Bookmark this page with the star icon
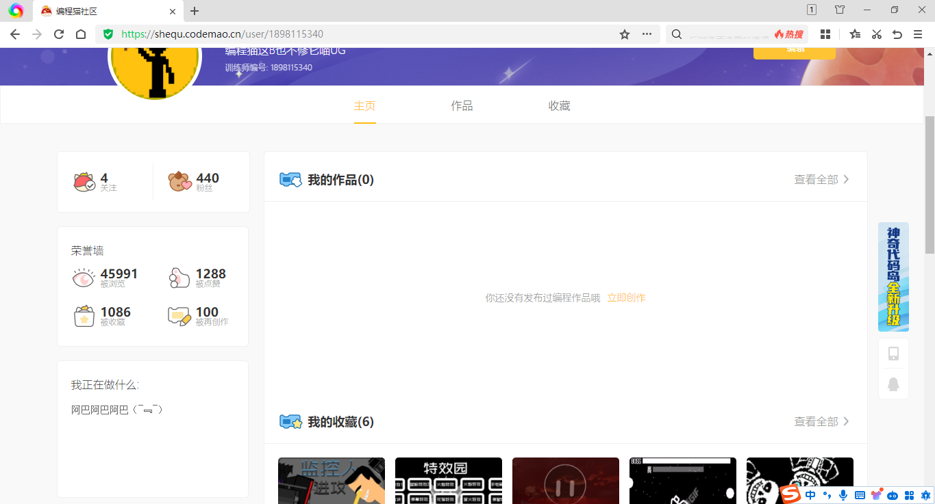 coord(625,34)
